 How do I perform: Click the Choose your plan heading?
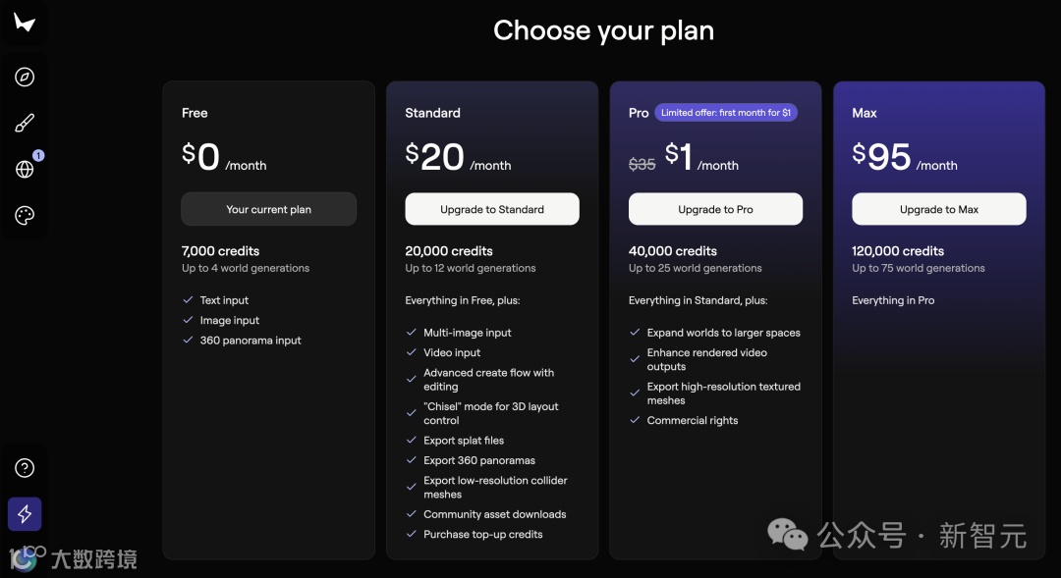coord(603,30)
